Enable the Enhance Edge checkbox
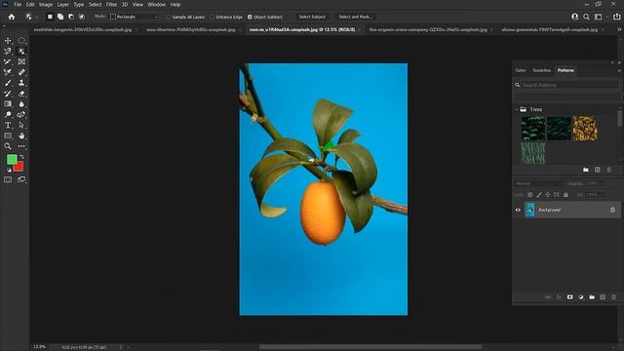 click(213, 18)
